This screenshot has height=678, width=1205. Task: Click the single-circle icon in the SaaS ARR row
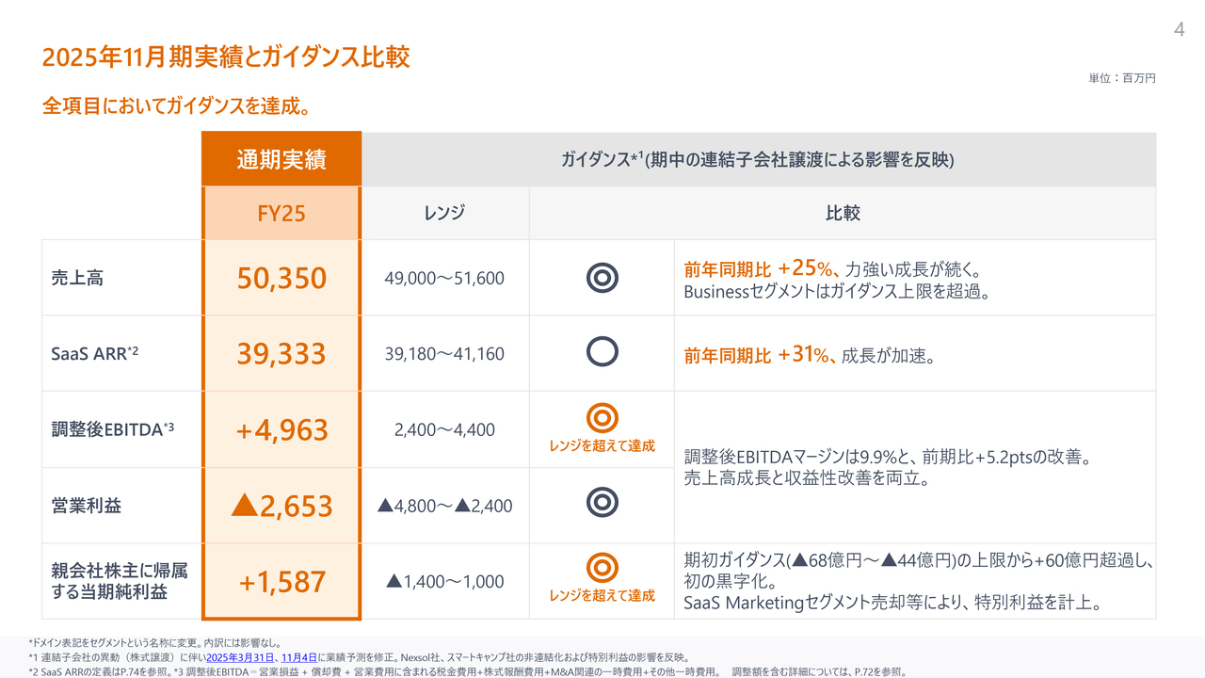click(602, 352)
